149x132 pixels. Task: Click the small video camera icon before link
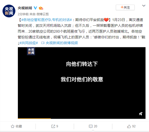pos(43,43)
